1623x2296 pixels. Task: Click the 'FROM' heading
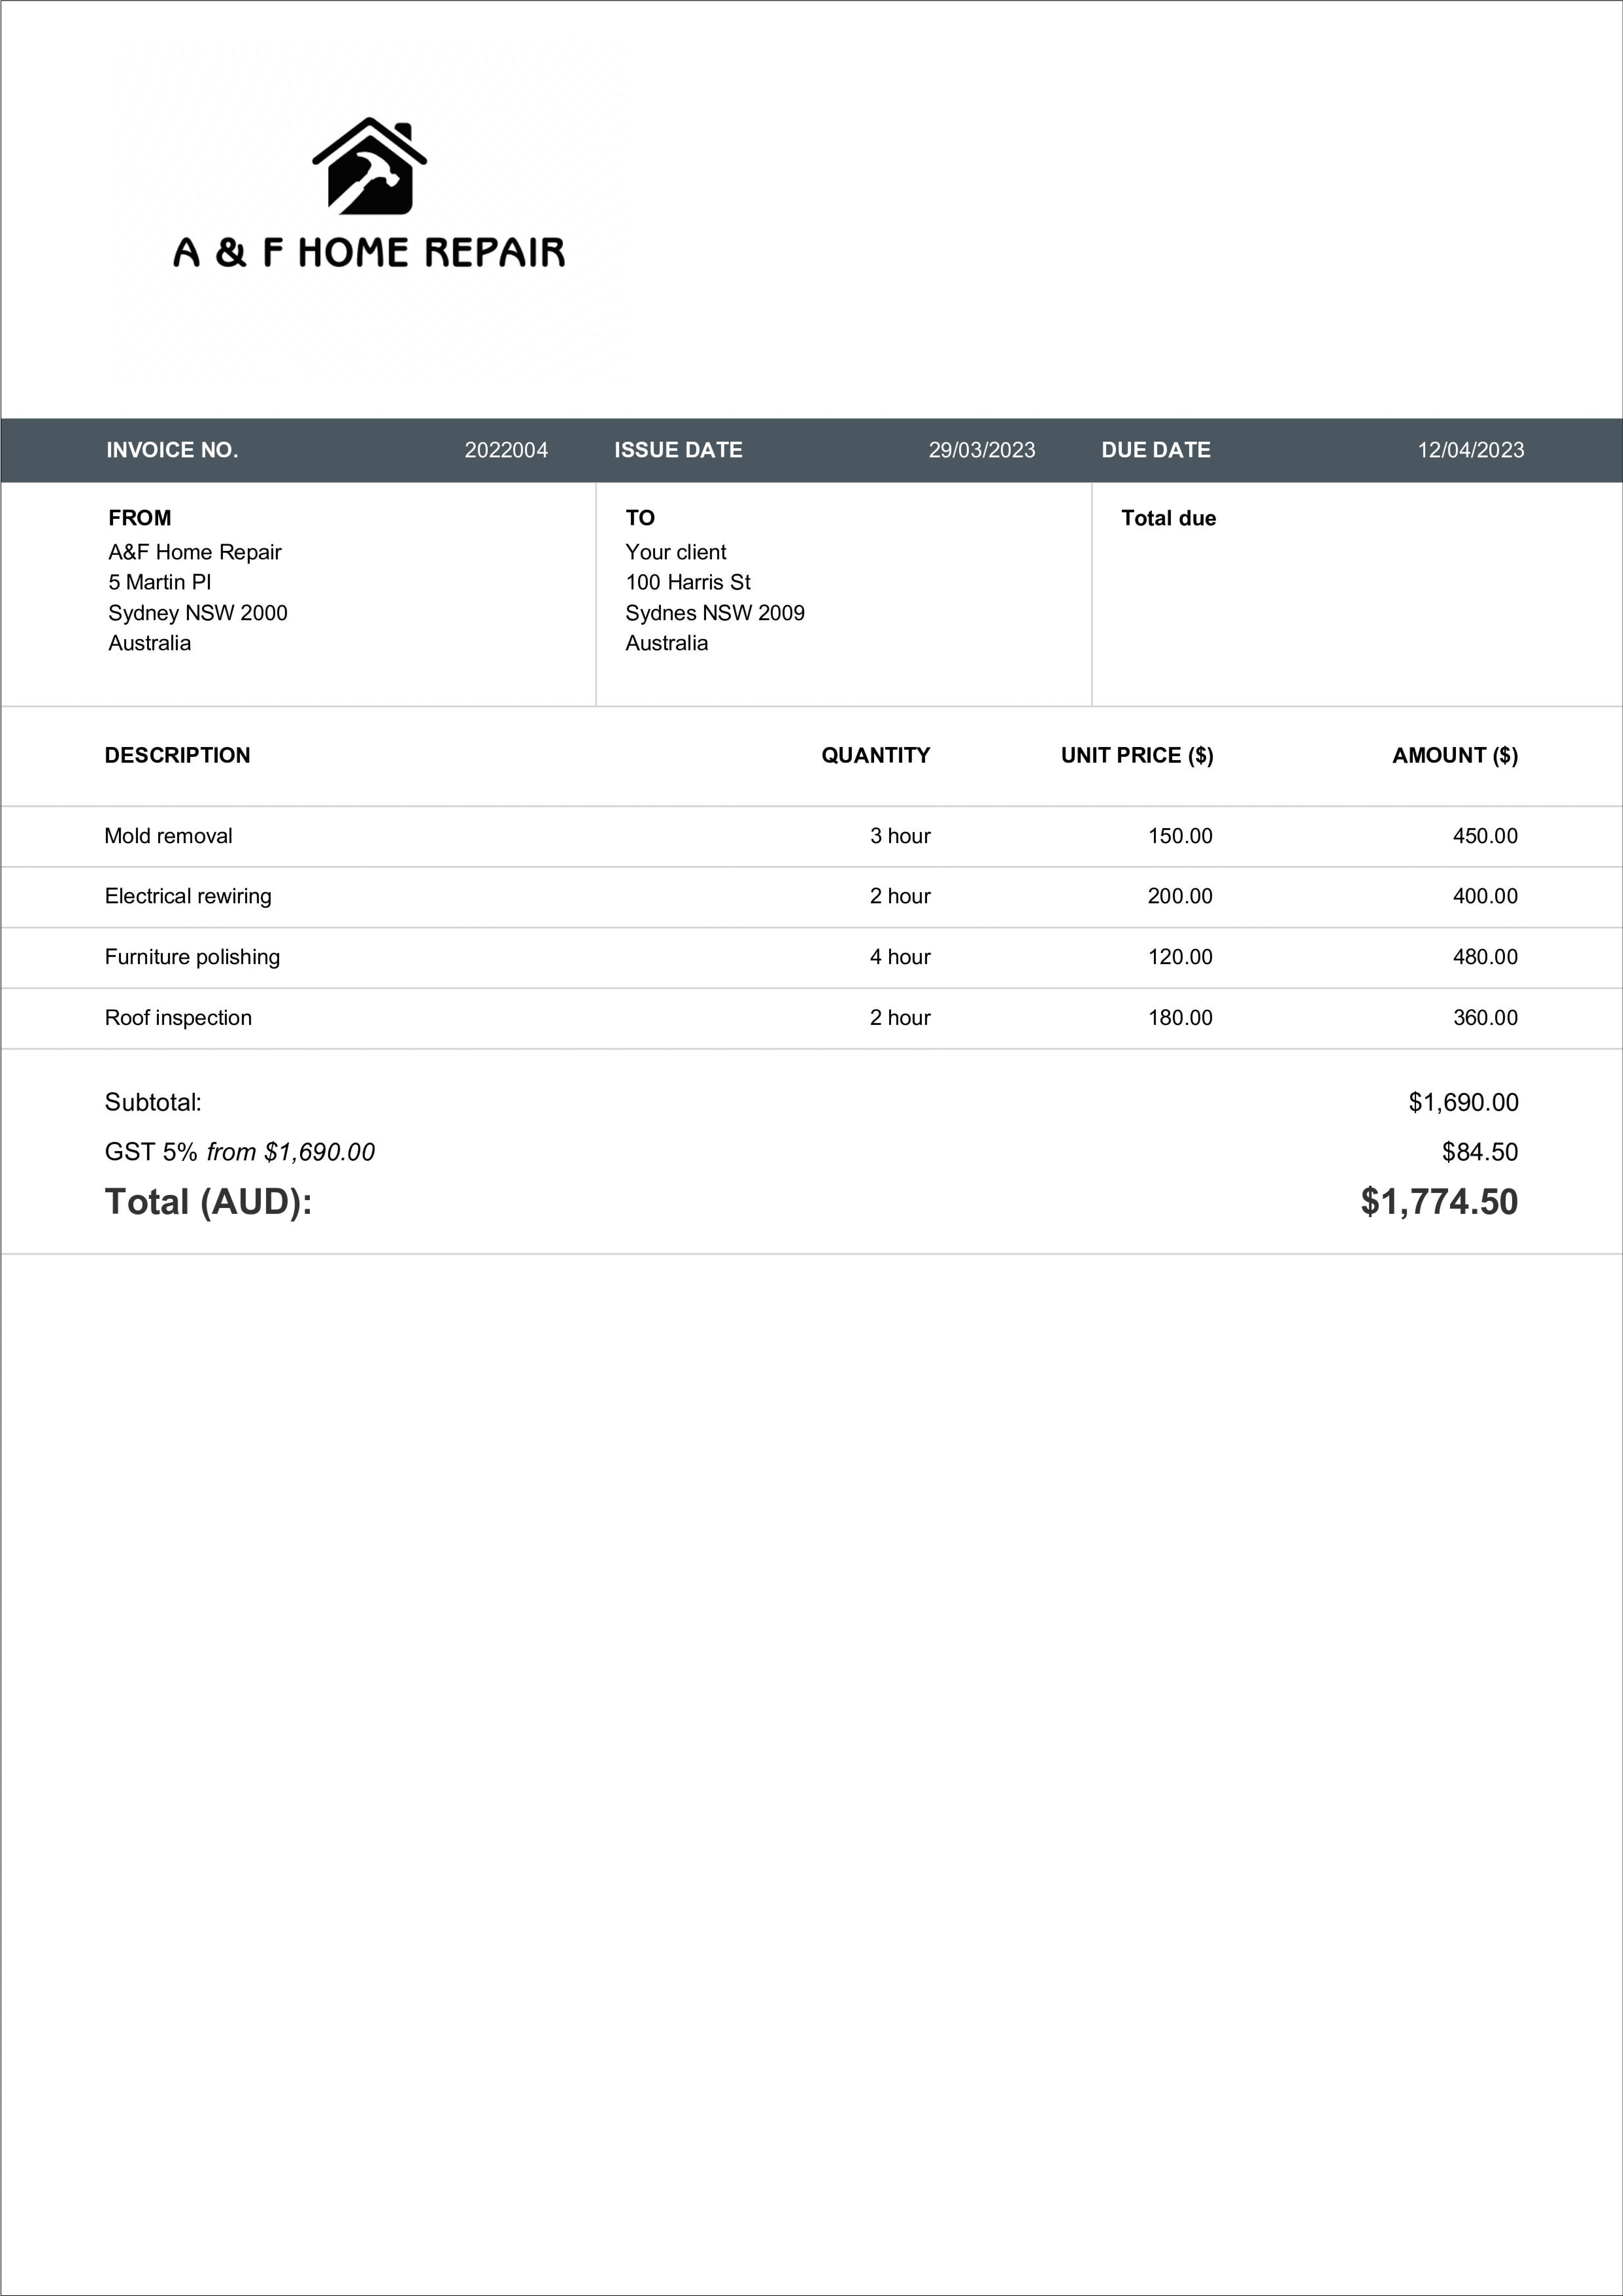(x=140, y=518)
